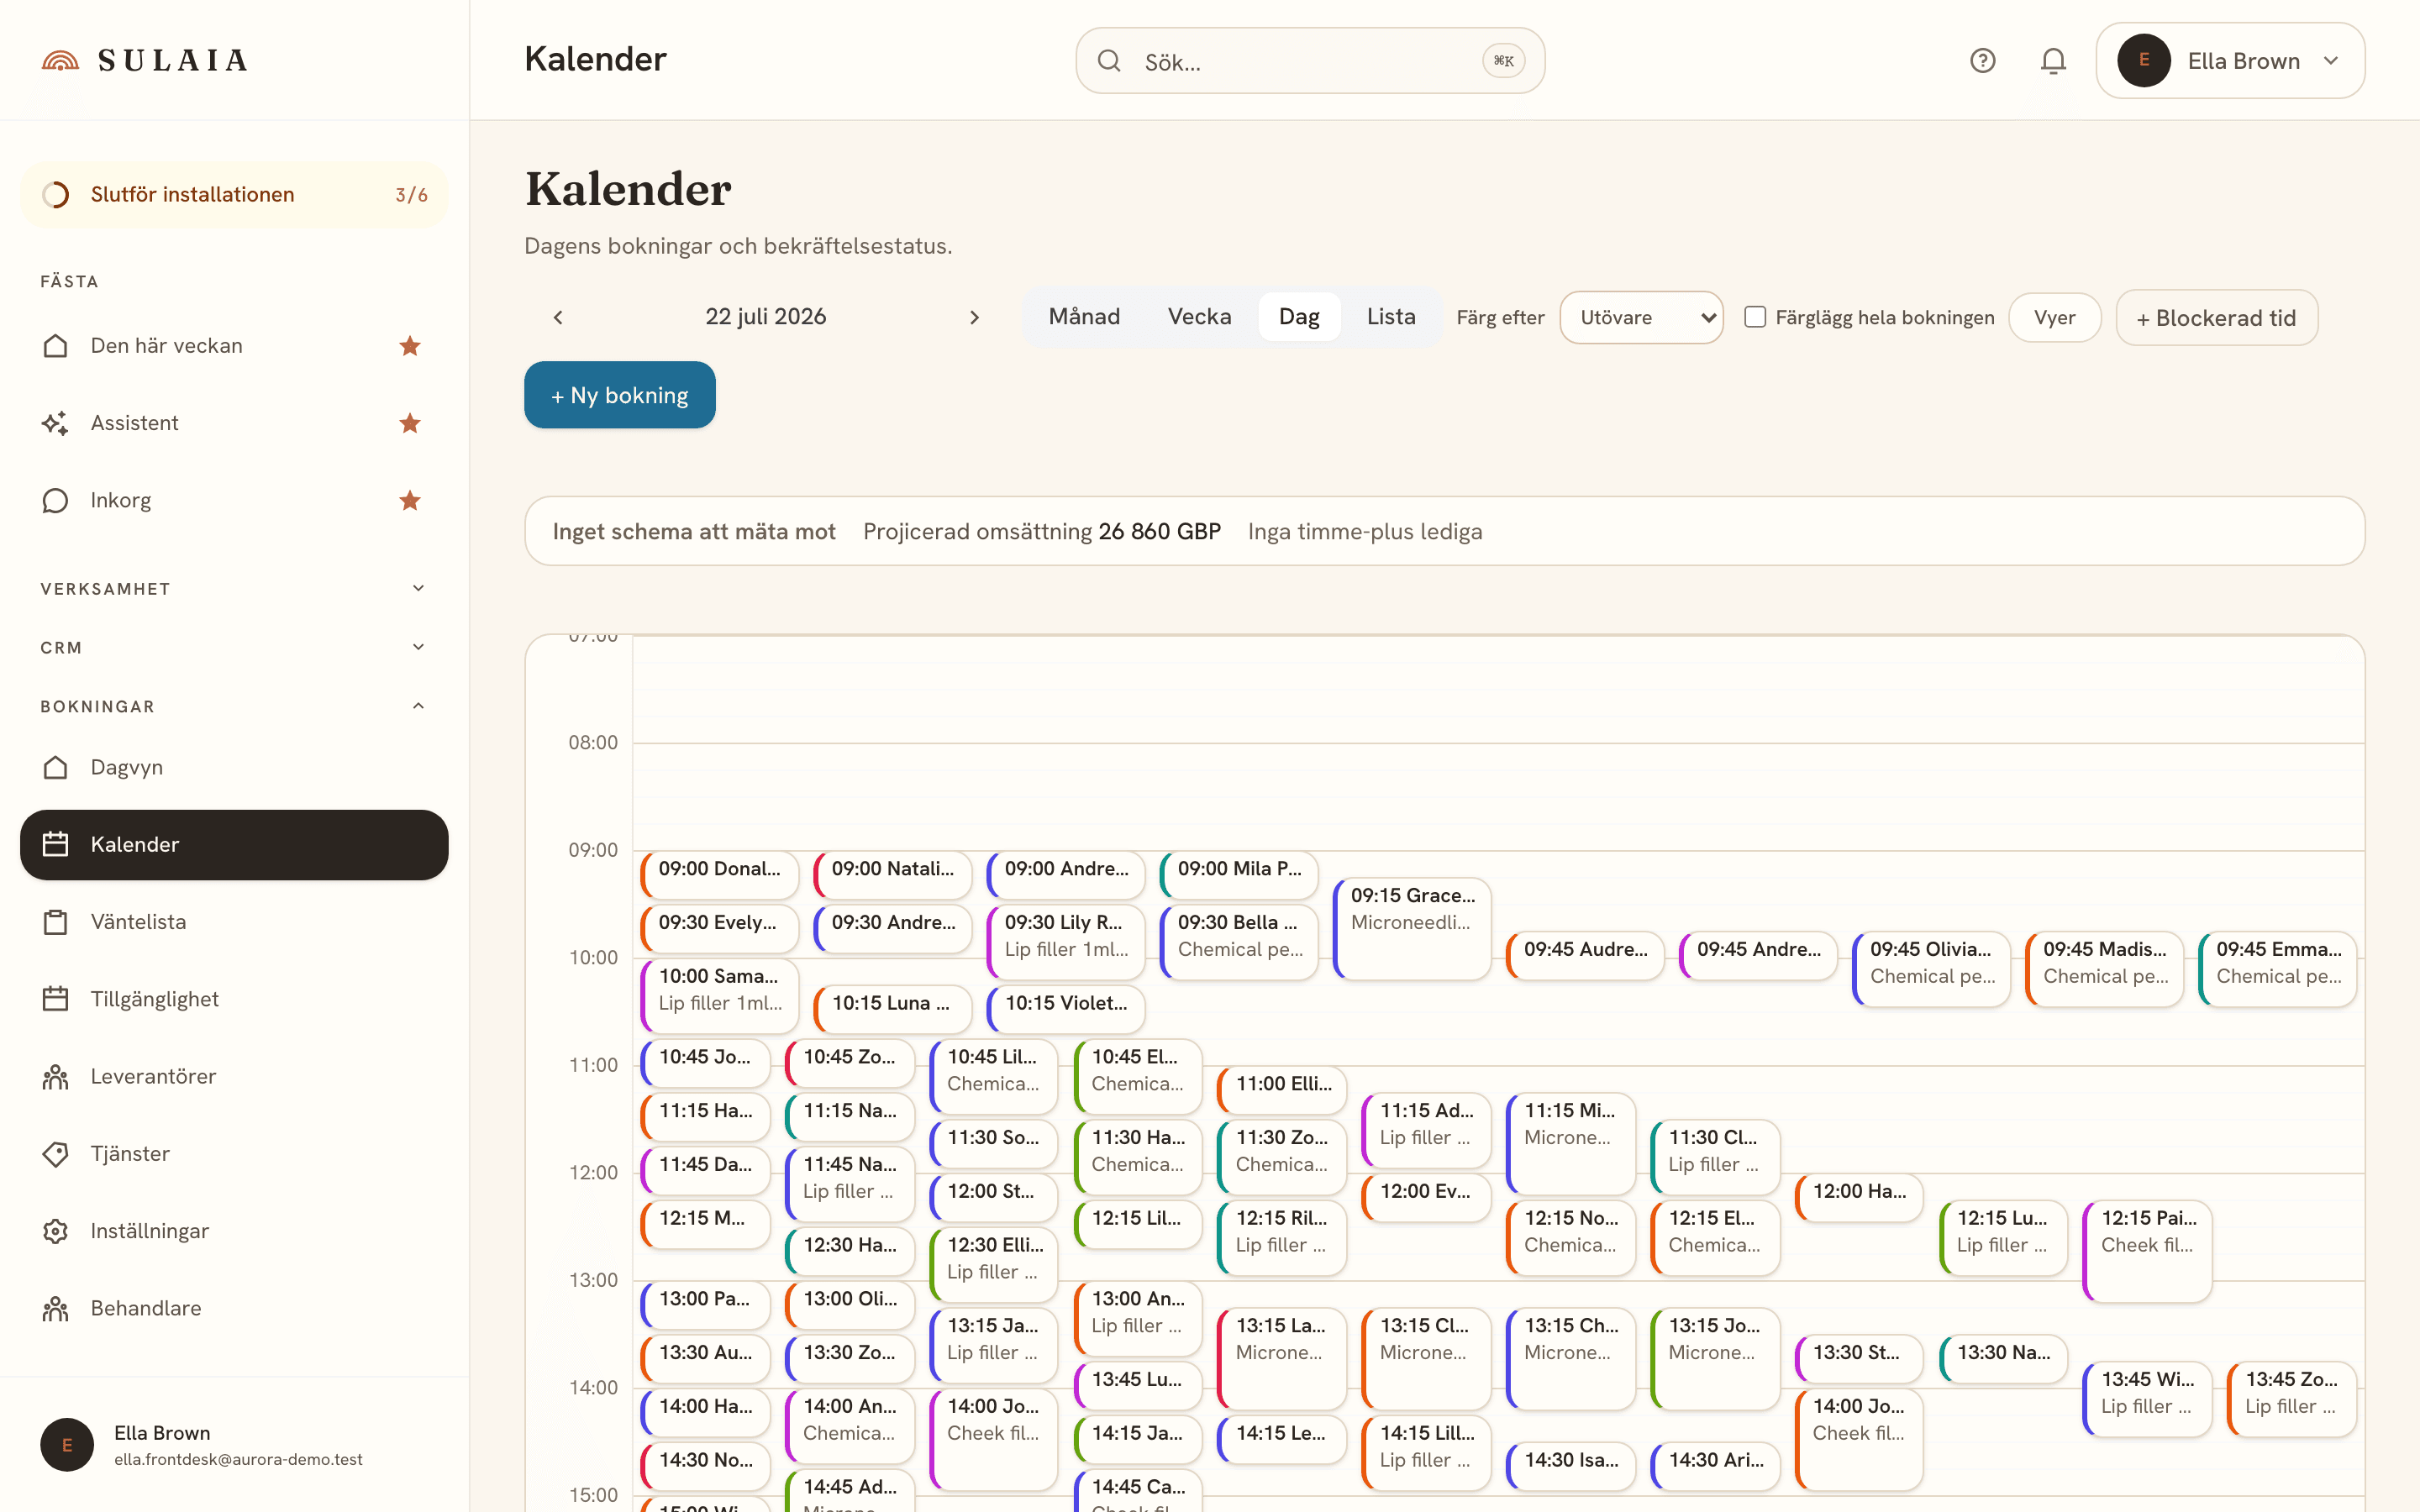The image size is (2420, 1512).
Task: Open Slutför installationen setup link
Action: [x=234, y=195]
